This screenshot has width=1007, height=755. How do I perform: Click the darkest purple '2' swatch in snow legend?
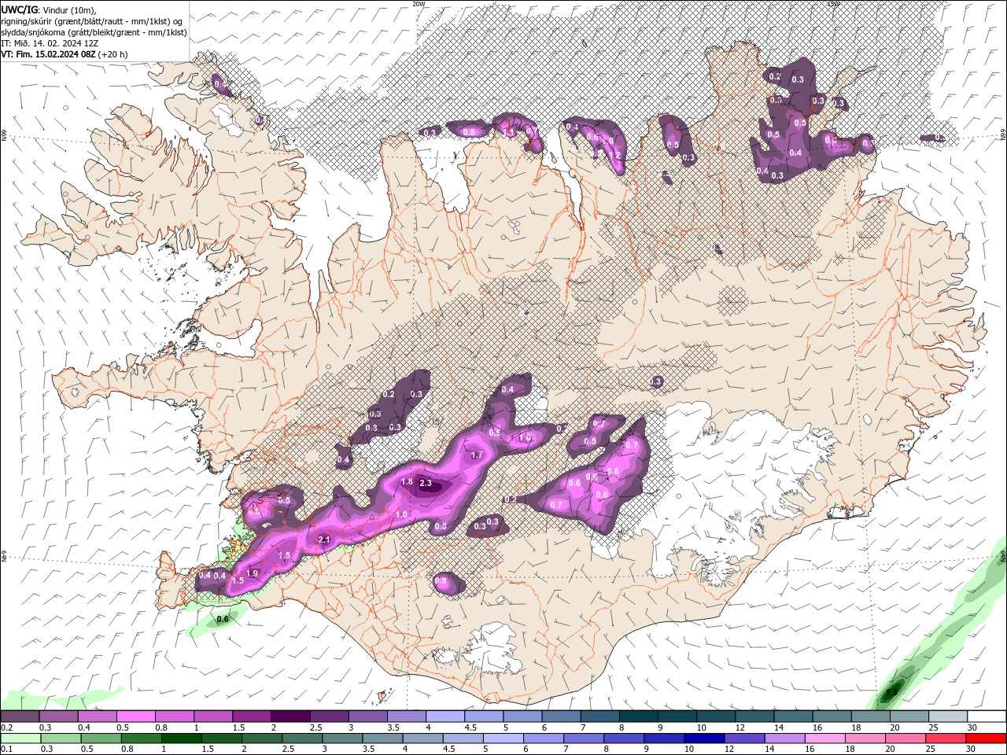[x=290, y=716]
